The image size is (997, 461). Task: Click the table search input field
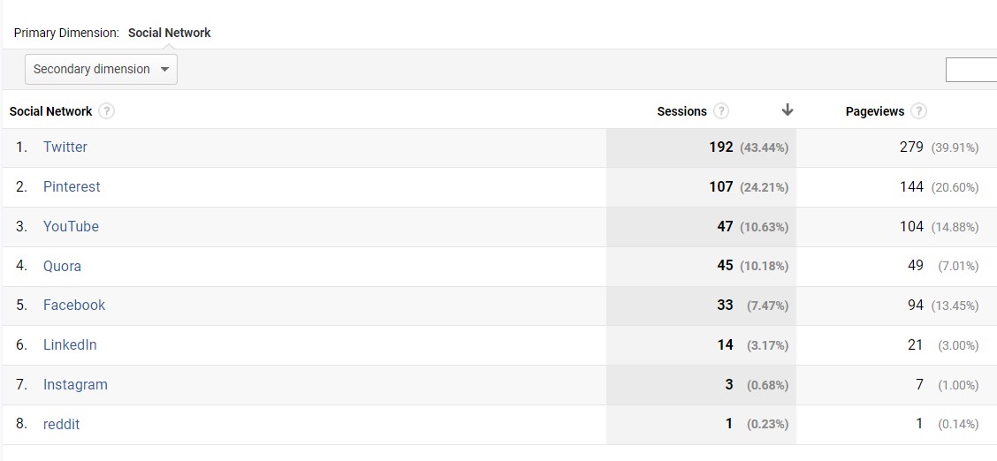(x=971, y=70)
